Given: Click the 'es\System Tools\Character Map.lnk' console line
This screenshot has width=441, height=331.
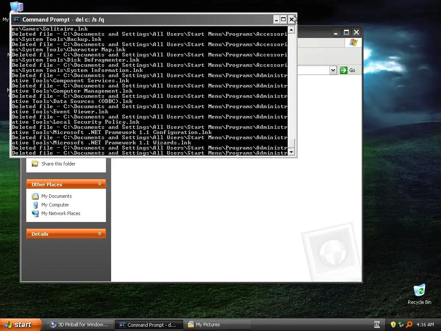Looking at the screenshot, I should (68, 50).
